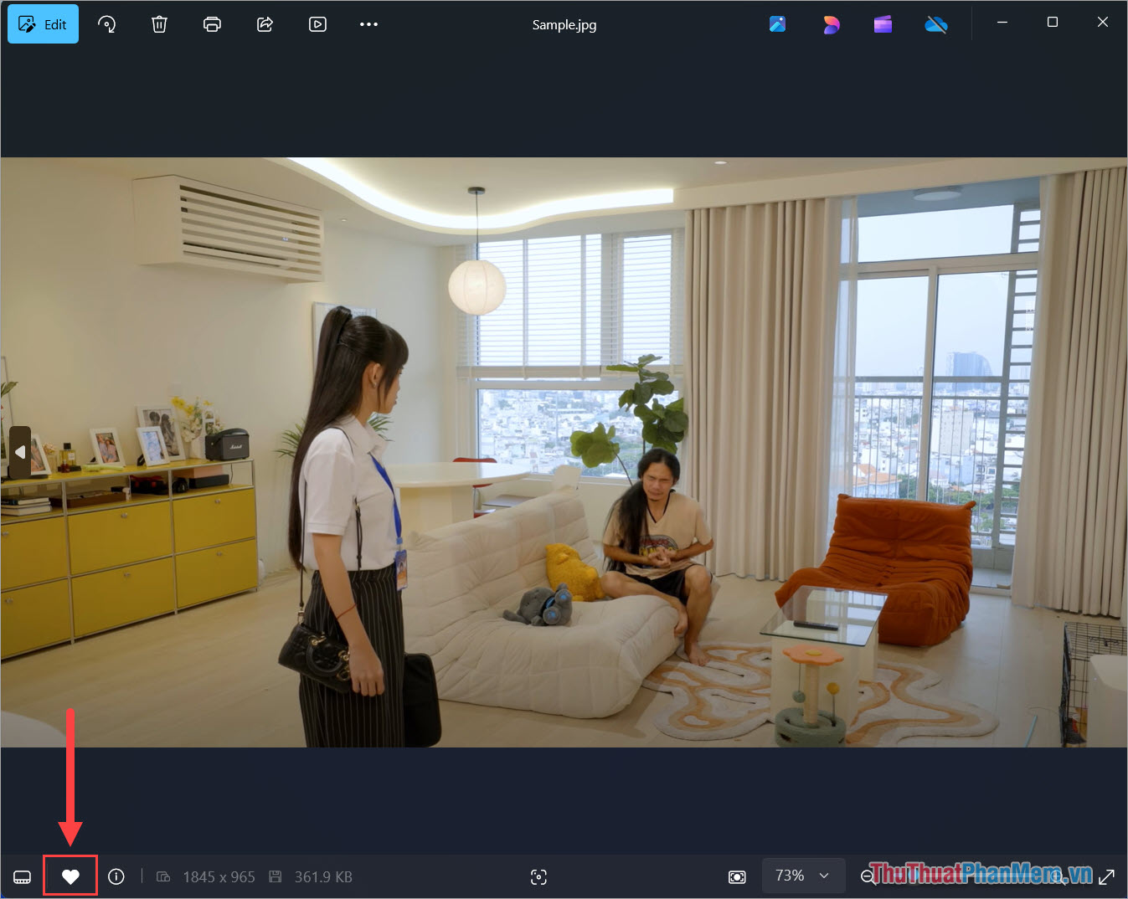The height and width of the screenshot is (899, 1128).
Task: Share the image
Action: click(x=265, y=23)
